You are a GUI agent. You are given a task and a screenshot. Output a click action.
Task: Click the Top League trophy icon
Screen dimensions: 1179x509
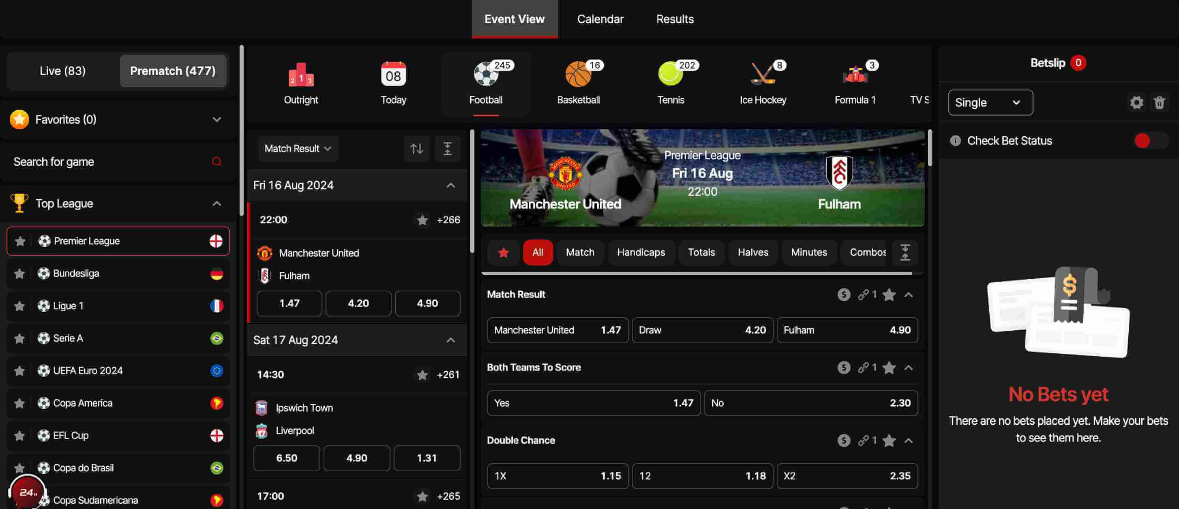[x=19, y=203]
